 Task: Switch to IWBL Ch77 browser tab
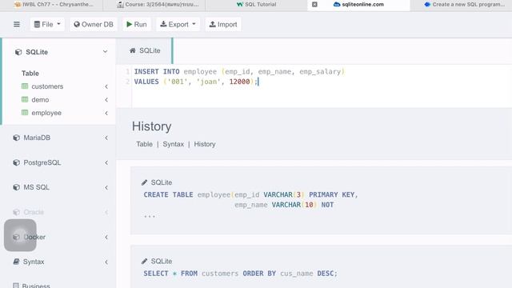[x=54, y=5]
